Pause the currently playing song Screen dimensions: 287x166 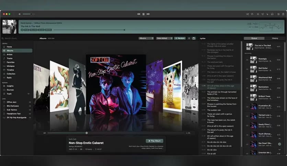pyautogui.click(x=143, y=14)
